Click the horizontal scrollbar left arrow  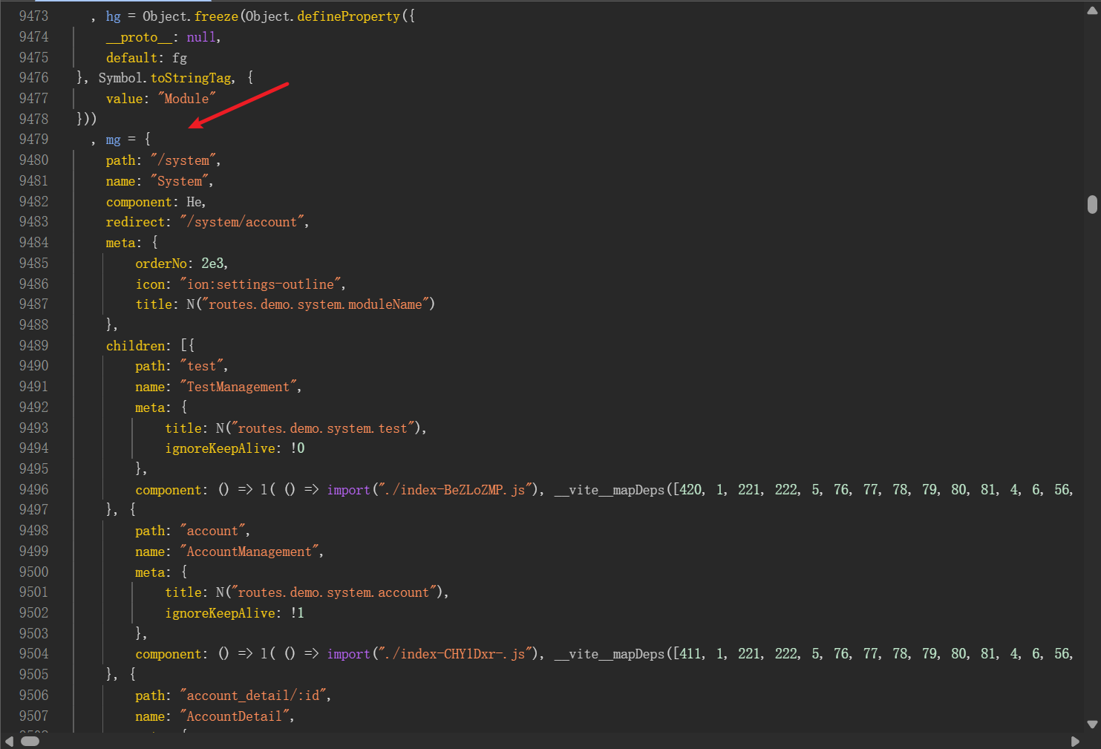[9, 741]
